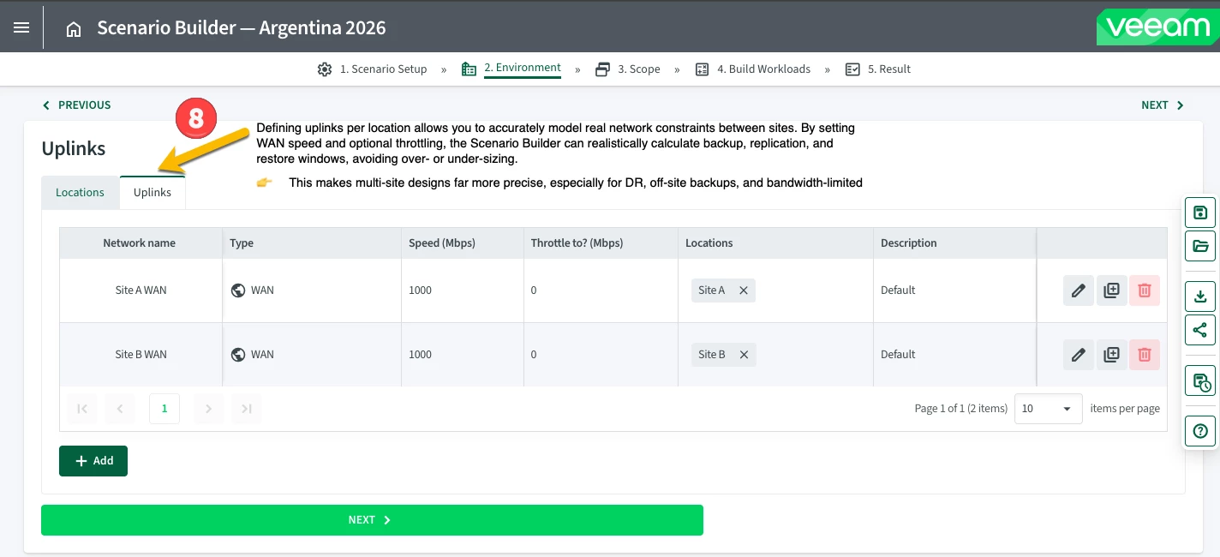Click the share icon in side toolbar
Image resolution: width=1220 pixels, height=557 pixels.
pyautogui.click(x=1200, y=330)
